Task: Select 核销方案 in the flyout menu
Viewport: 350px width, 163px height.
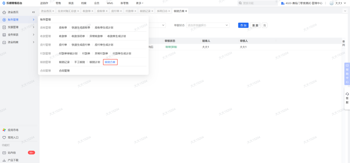Action: tap(110, 62)
